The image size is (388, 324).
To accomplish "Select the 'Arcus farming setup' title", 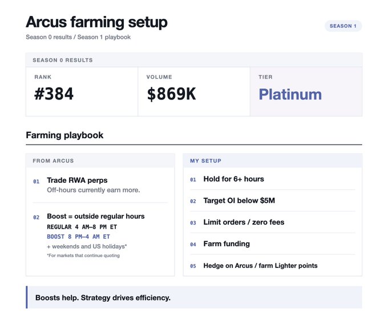I will pos(96,22).
